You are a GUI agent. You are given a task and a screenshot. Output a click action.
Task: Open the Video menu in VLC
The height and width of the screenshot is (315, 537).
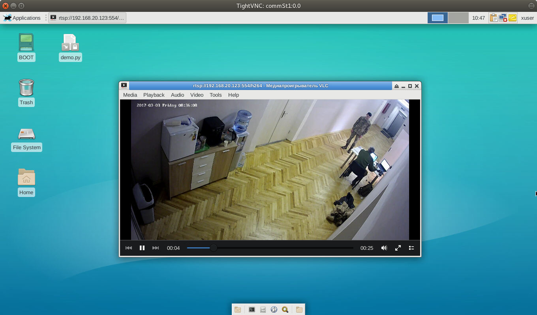[x=197, y=95]
